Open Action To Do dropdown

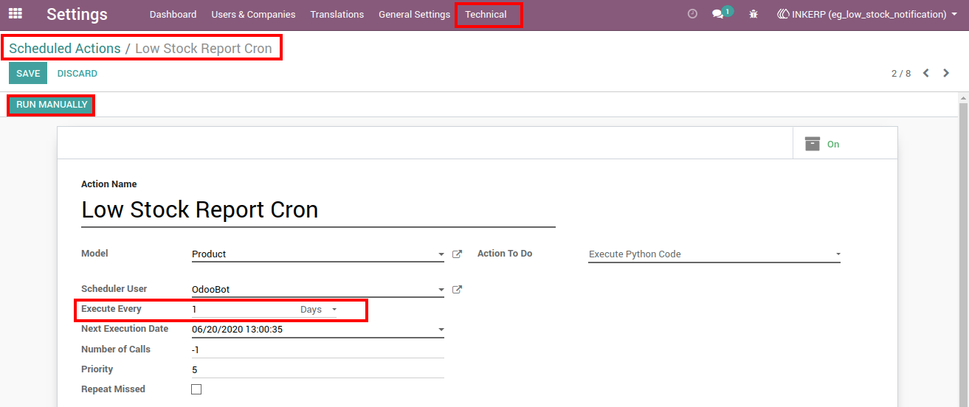point(714,254)
